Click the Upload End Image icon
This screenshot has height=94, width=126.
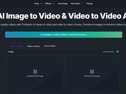click(x=92, y=72)
